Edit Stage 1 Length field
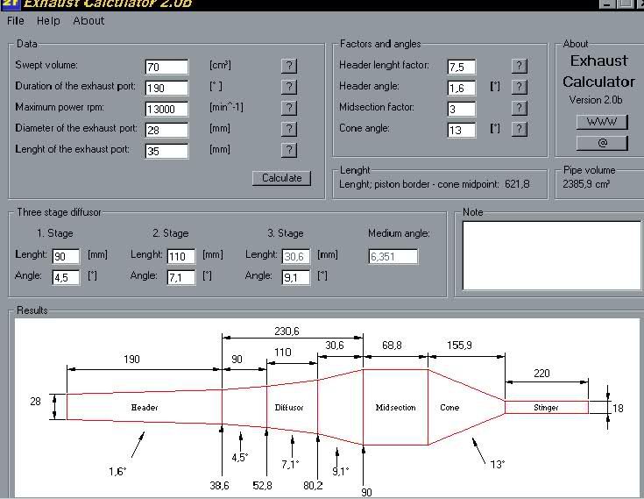The image size is (644, 499). click(x=66, y=256)
